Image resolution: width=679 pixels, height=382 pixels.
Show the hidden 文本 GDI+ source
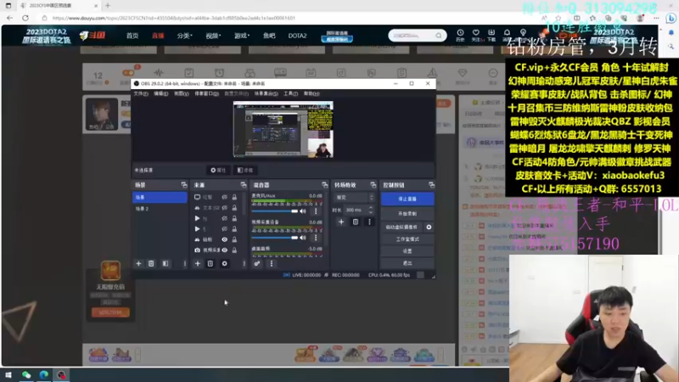(224, 208)
